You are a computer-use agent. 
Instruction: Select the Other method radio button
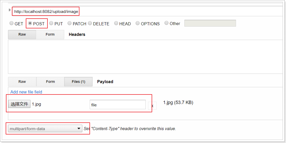(x=166, y=23)
